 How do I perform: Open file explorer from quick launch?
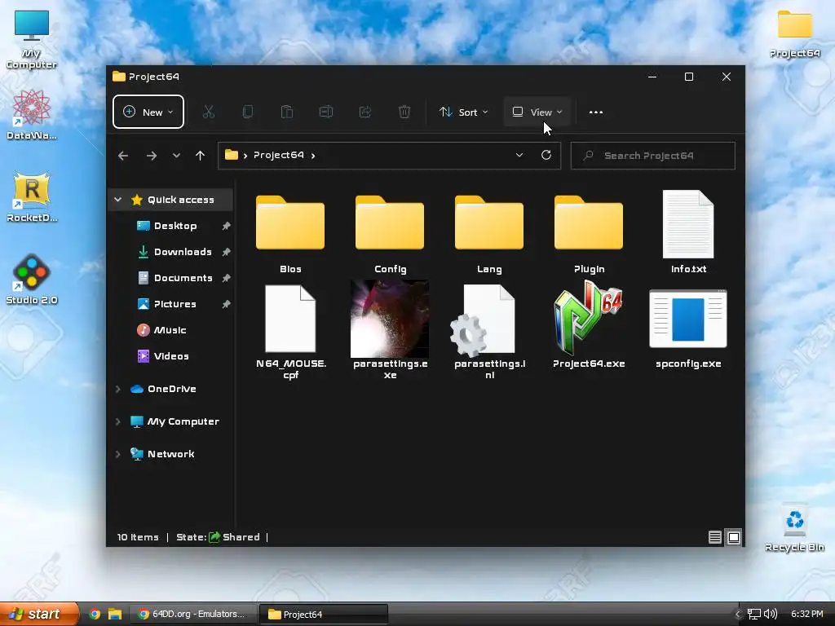tap(114, 614)
